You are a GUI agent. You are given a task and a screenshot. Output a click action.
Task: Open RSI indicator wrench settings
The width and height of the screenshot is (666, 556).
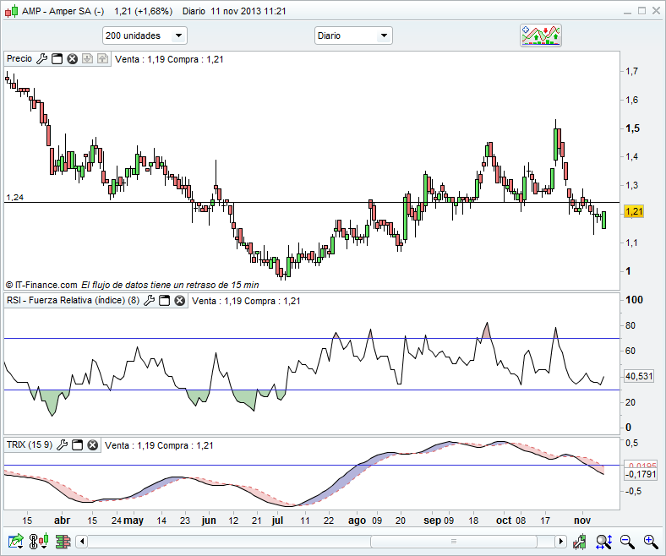150,301
